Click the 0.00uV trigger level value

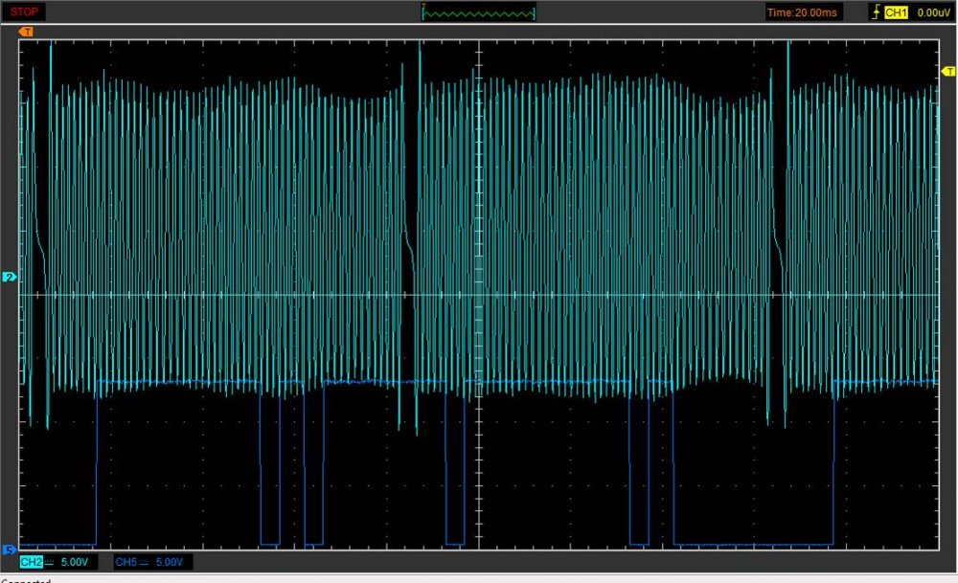932,12
